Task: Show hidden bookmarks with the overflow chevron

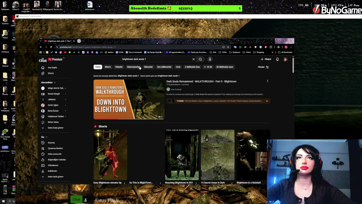Action: [272, 52]
